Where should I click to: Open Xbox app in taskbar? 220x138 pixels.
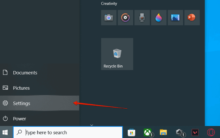148,132
